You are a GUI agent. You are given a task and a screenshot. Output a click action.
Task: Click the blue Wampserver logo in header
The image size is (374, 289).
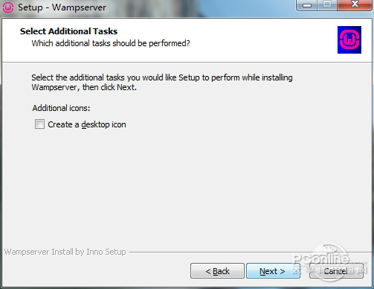pyautogui.click(x=349, y=39)
